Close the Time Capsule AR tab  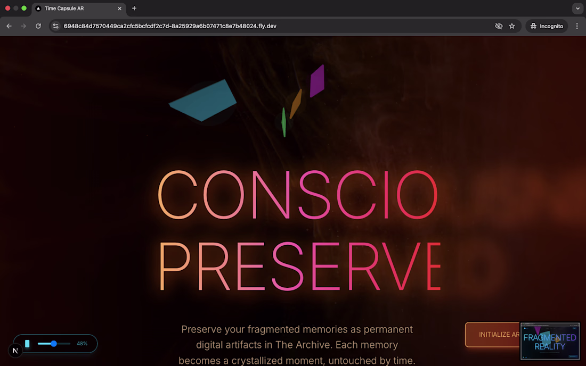point(119,8)
